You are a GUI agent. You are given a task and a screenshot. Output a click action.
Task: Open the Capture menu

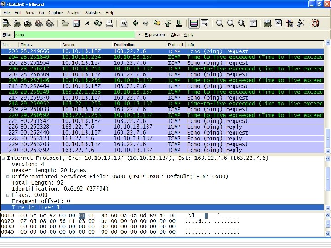click(x=56, y=13)
